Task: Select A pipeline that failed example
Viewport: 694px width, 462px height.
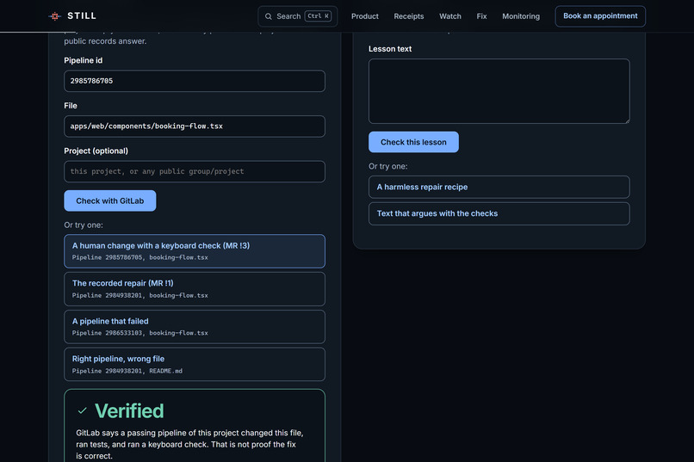Action: click(x=195, y=327)
